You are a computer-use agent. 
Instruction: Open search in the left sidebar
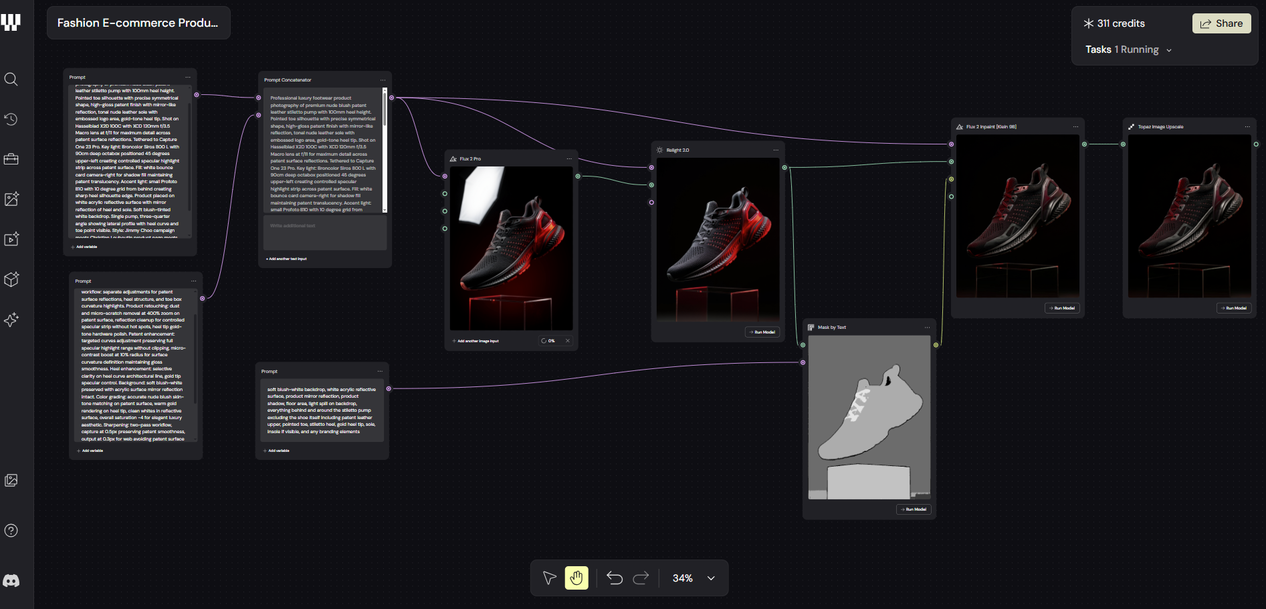pyautogui.click(x=11, y=79)
